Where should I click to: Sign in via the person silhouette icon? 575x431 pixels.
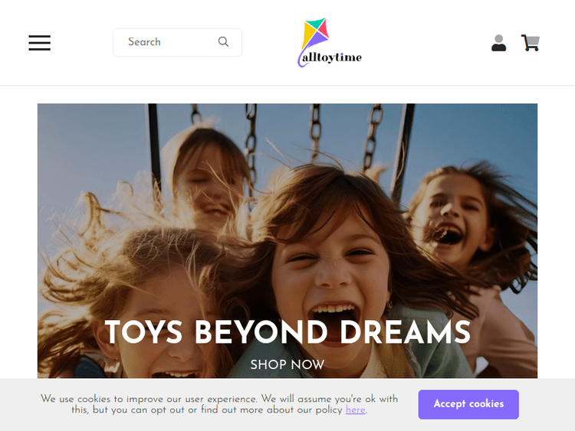pyautogui.click(x=499, y=43)
